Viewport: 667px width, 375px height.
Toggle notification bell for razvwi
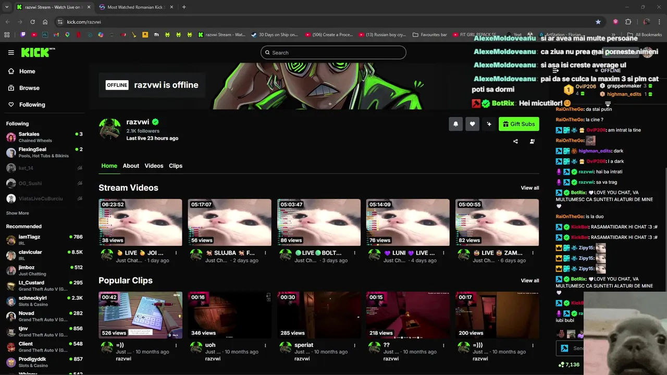pyautogui.click(x=455, y=124)
